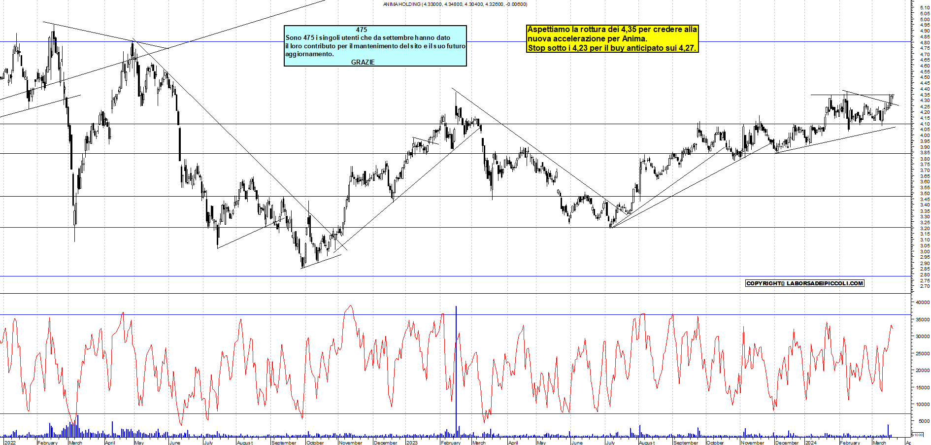931x445 pixels.
Task: Click the 20000 label on the indicator axis
Action: point(923,371)
